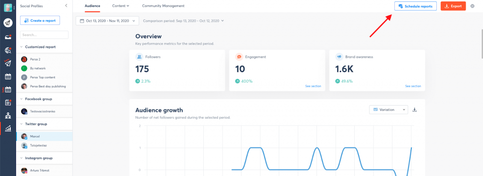Click the 49.6% brand awareness change
Viewport: 483px width, 176px height.
344,81
